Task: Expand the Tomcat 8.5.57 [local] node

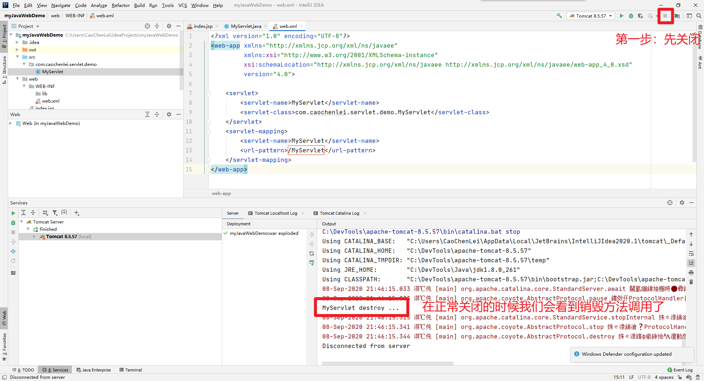Action: click(x=34, y=236)
